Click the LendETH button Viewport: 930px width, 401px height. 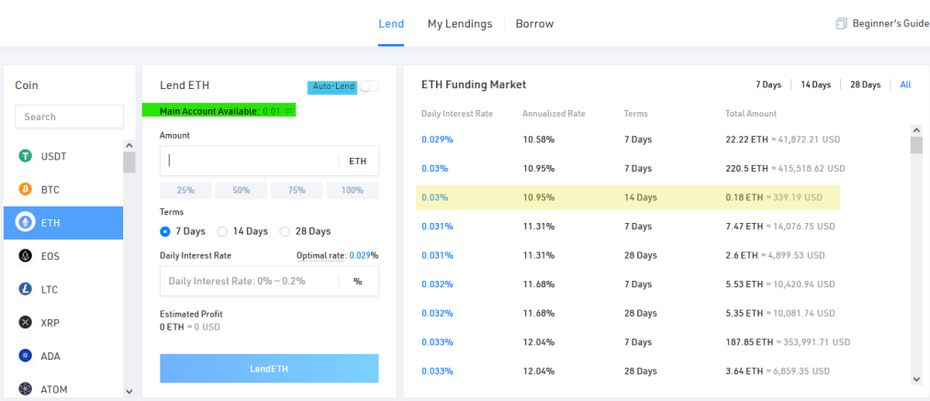(269, 369)
